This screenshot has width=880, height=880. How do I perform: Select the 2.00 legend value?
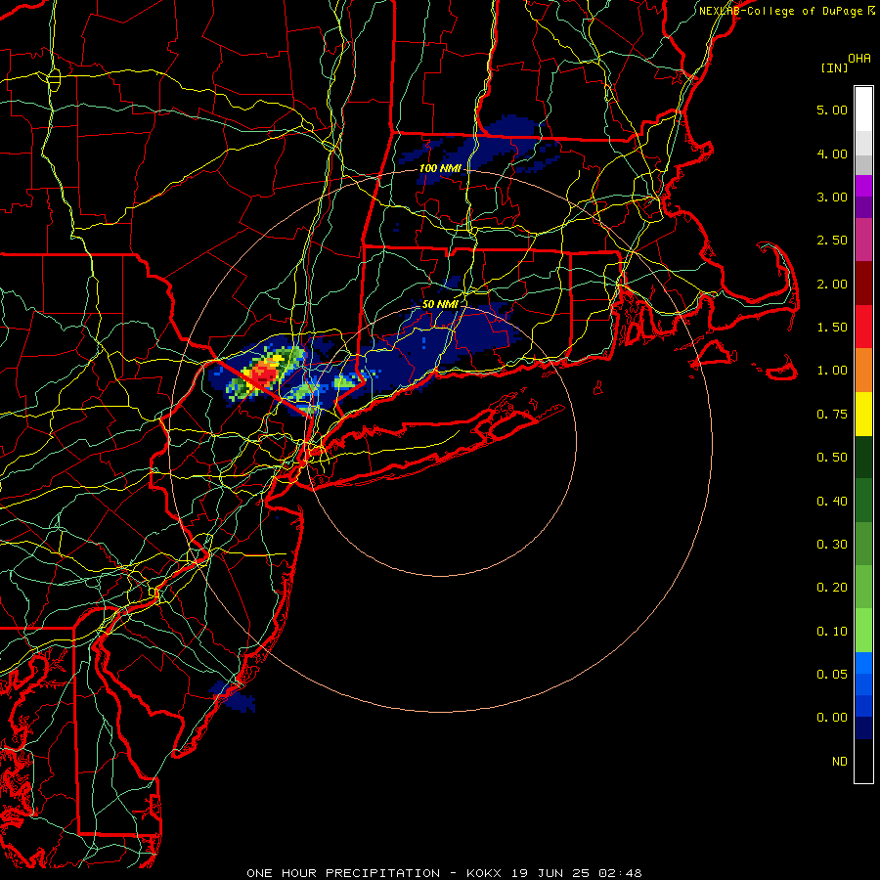(832, 284)
